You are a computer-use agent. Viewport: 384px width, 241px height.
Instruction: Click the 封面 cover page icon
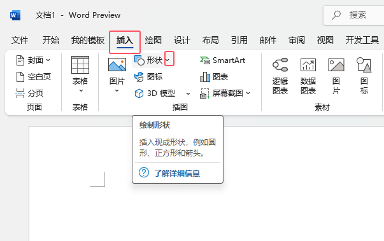20,60
